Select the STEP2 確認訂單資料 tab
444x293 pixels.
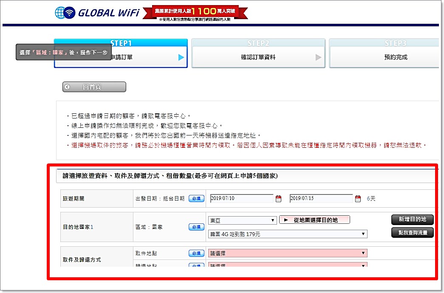pos(258,53)
